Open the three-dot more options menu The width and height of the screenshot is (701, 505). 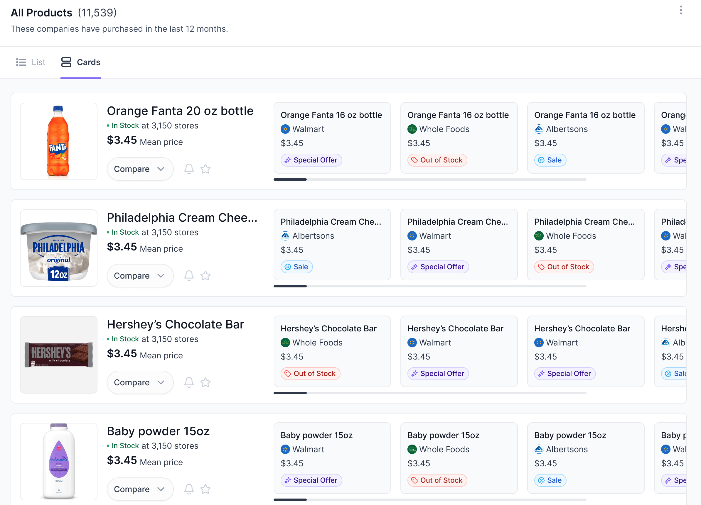click(681, 10)
